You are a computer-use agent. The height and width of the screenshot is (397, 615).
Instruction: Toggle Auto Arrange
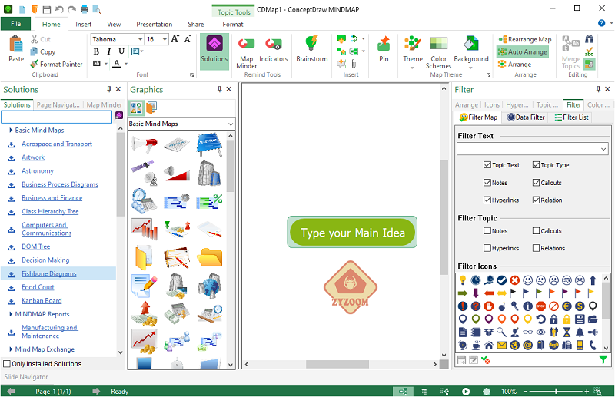[x=523, y=51]
